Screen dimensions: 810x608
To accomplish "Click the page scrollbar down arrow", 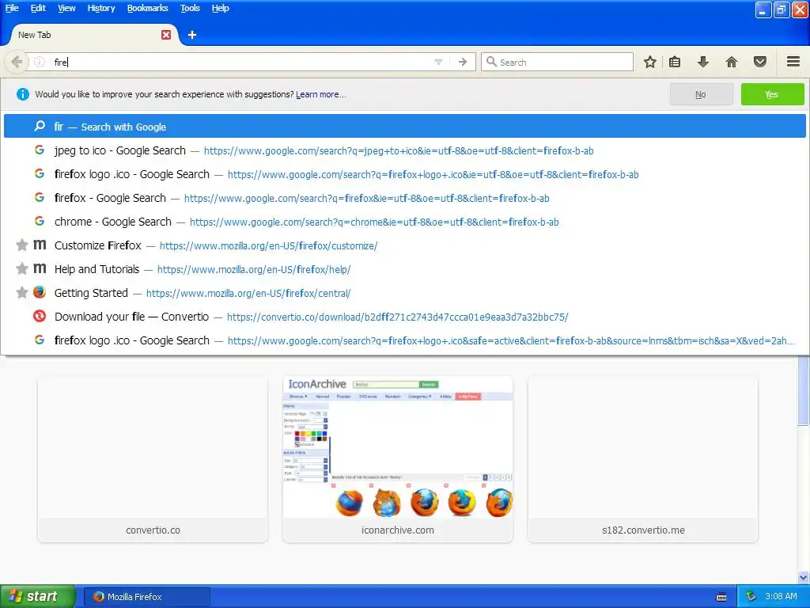I will (x=804, y=577).
